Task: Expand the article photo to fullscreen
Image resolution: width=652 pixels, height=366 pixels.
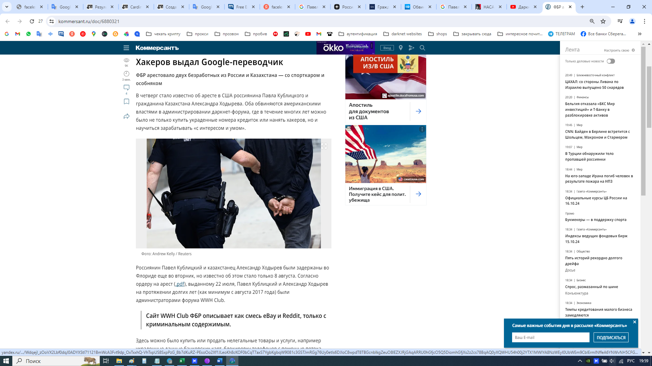Action: 324,146
